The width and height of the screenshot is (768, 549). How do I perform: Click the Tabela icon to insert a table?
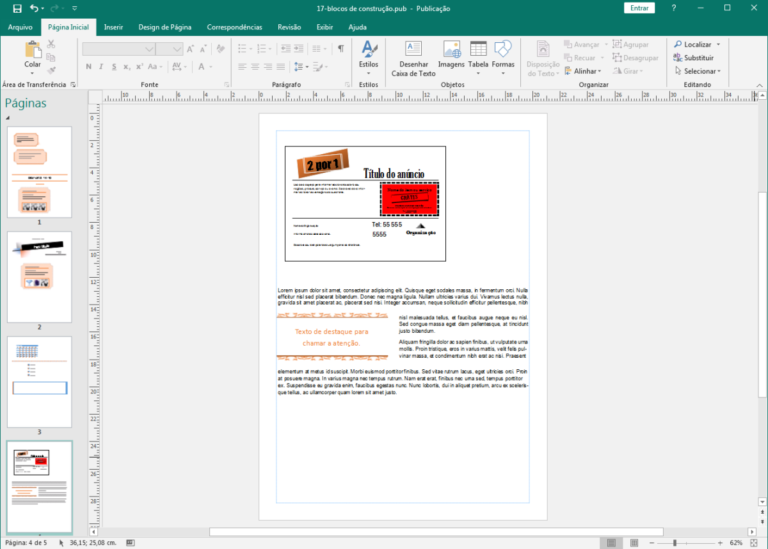477,57
